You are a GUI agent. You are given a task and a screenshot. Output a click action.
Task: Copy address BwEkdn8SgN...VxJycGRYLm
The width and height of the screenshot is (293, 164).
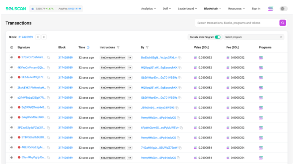180,58
